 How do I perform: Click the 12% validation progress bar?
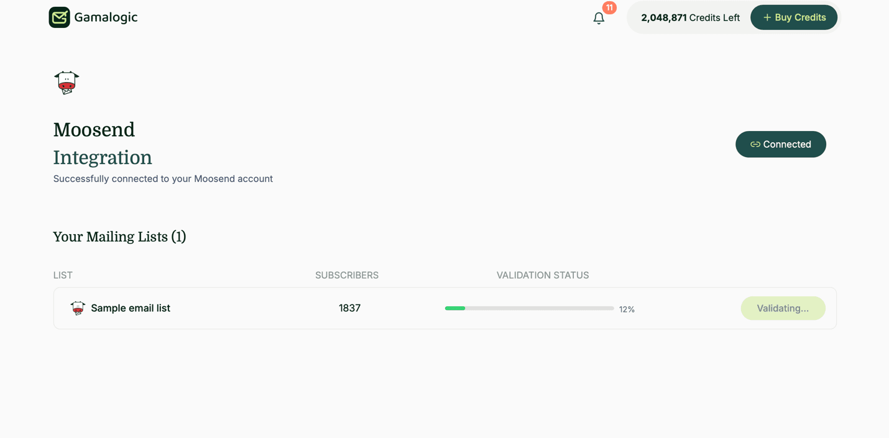click(x=529, y=308)
